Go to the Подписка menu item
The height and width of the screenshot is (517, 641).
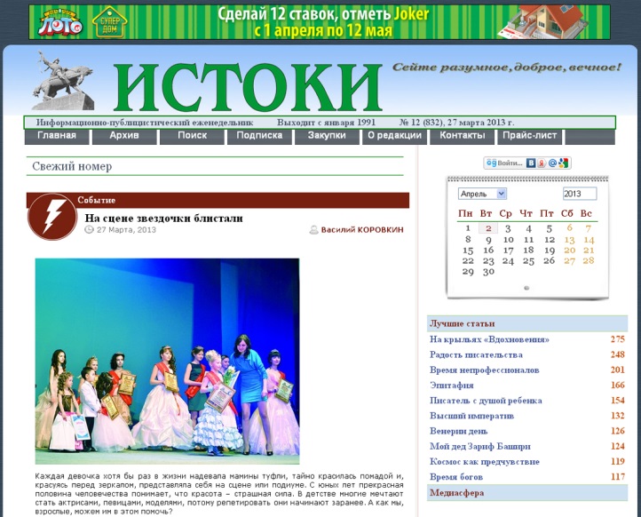[259, 136]
